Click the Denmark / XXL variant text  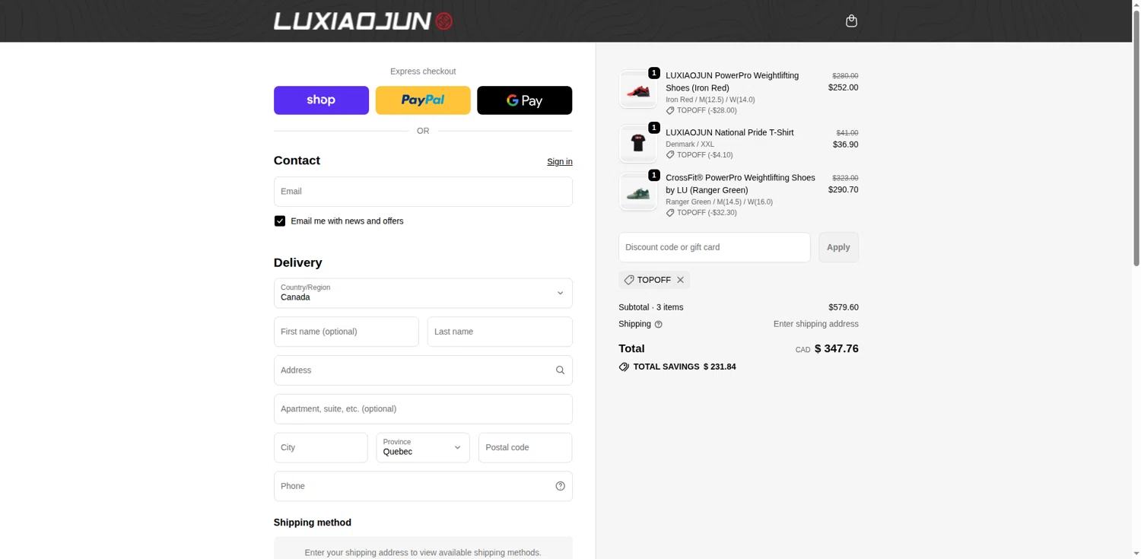pyautogui.click(x=690, y=145)
